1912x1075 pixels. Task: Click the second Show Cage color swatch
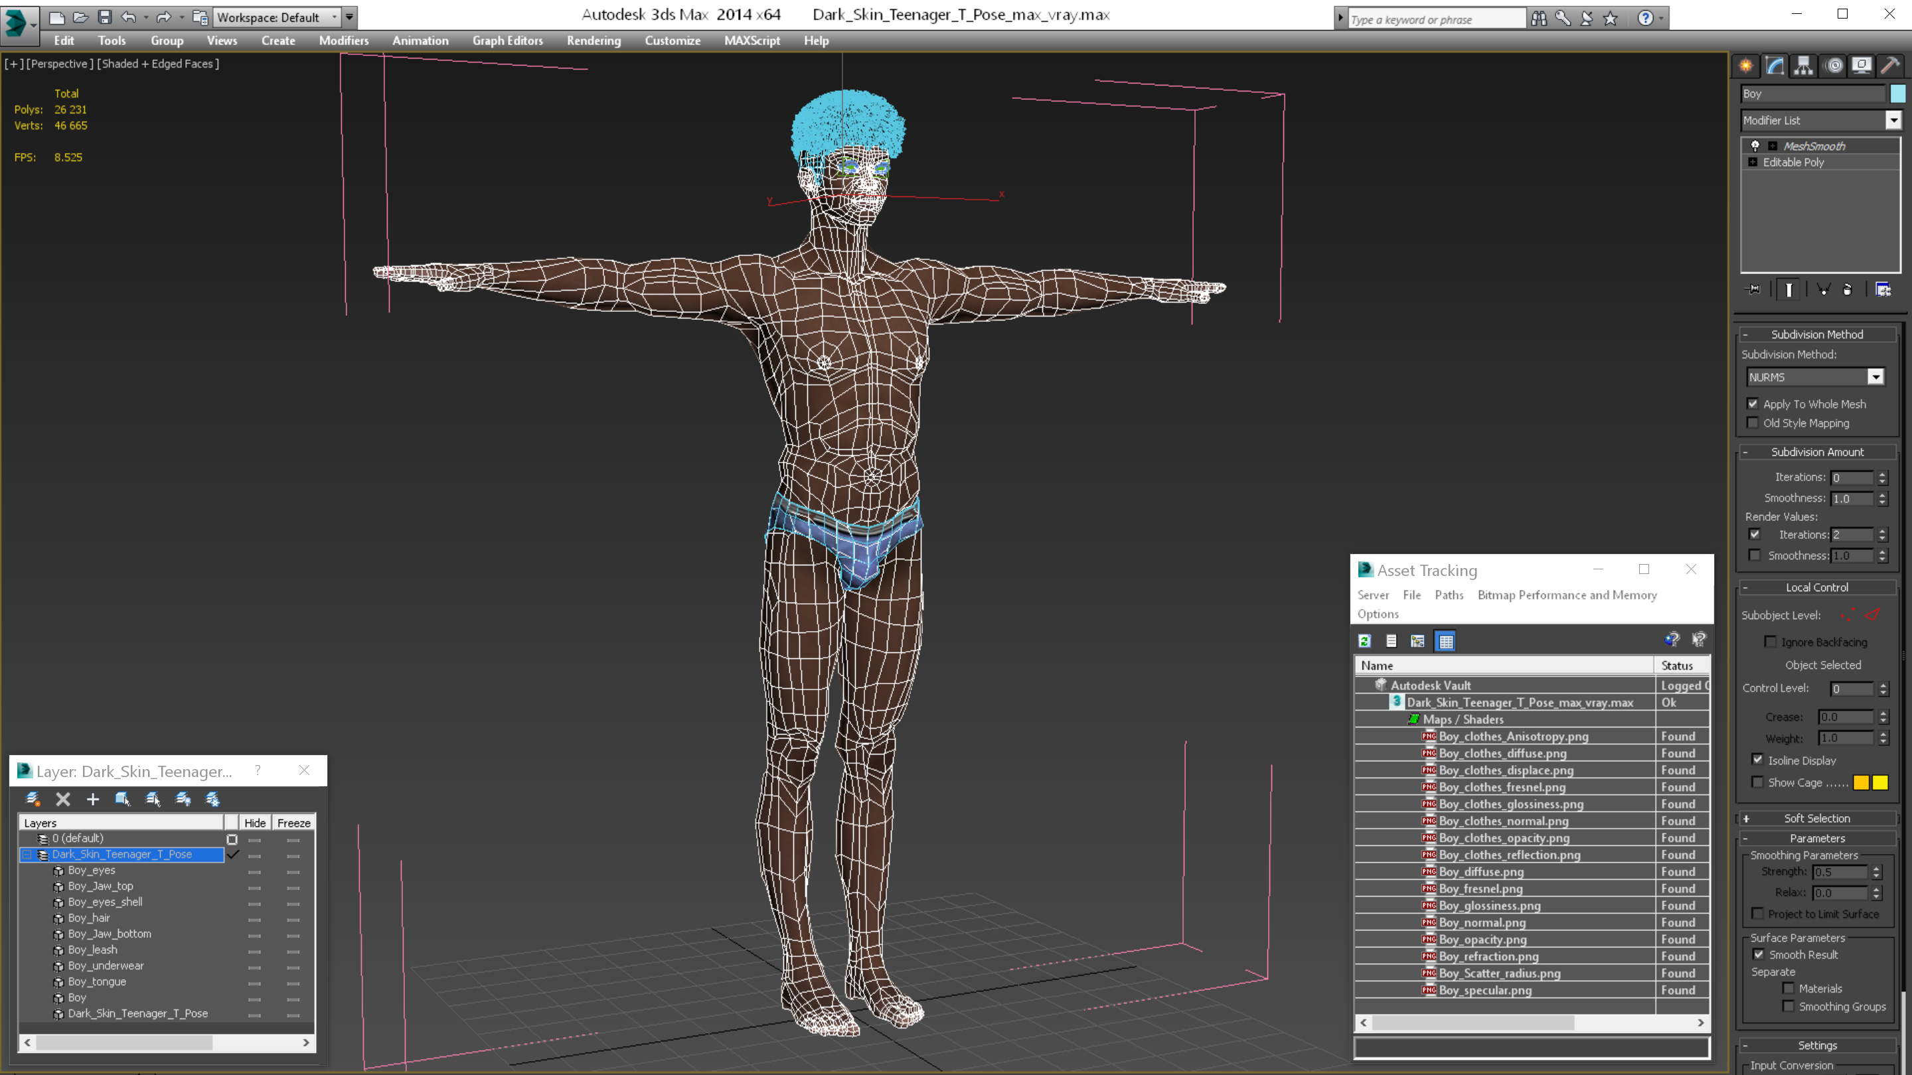click(x=1880, y=783)
